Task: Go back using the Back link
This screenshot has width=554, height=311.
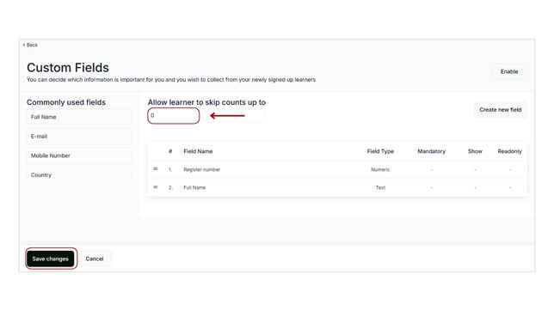Action: (x=30, y=45)
